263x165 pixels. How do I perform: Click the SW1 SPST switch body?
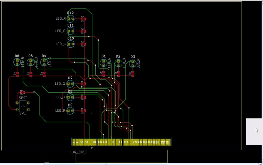pos(23,106)
